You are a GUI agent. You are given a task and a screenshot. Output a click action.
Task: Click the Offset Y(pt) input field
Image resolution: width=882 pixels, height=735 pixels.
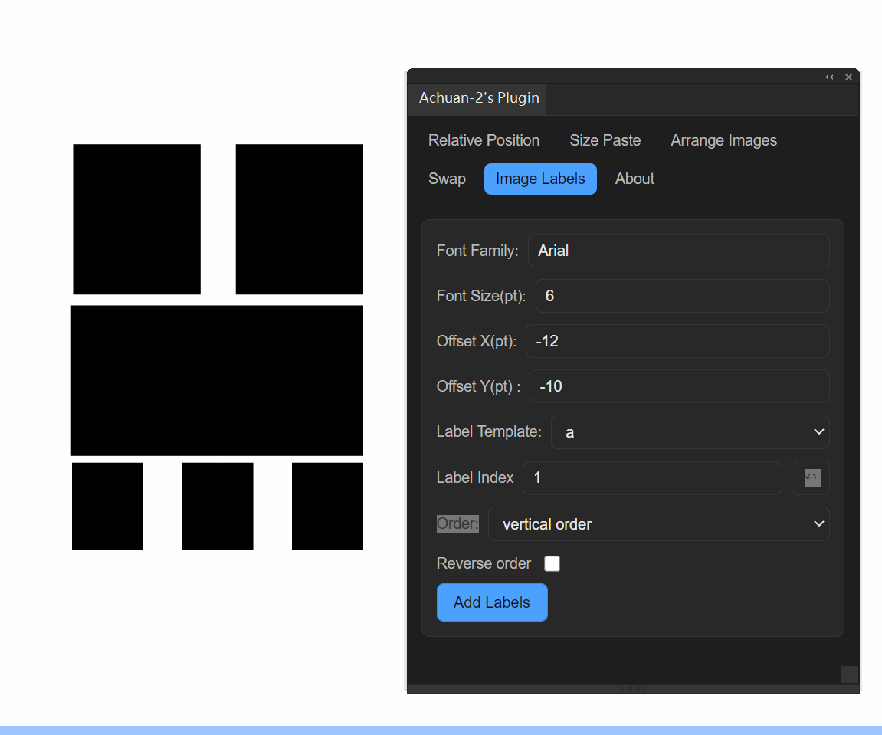pos(679,386)
